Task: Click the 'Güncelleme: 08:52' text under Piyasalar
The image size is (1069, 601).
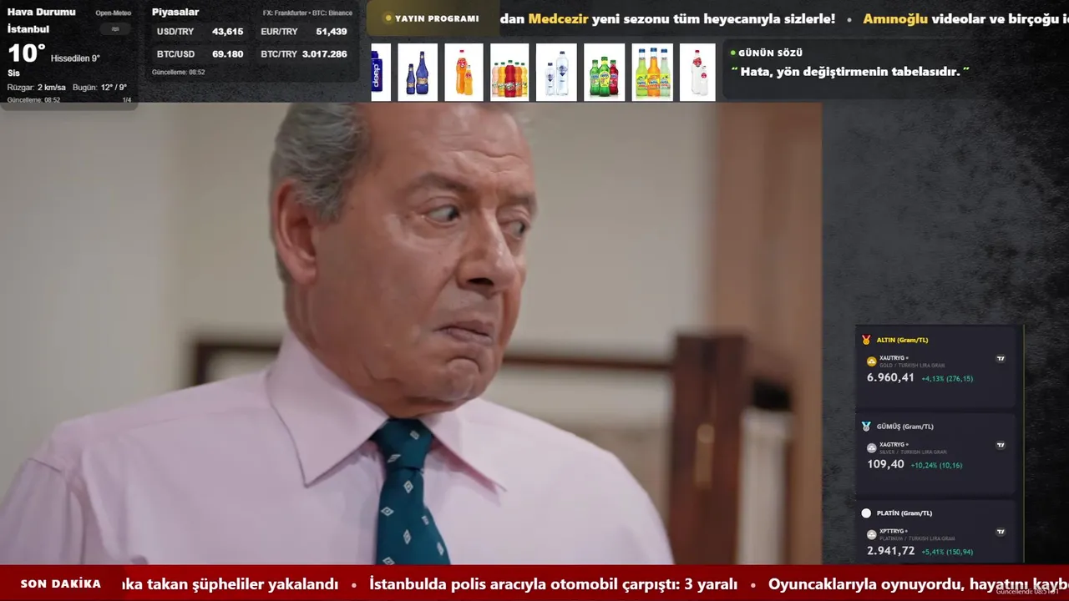Action: 178,73
